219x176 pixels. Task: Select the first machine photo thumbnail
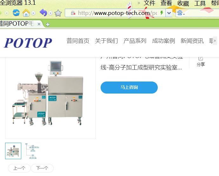pyautogui.click(x=13, y=151)
